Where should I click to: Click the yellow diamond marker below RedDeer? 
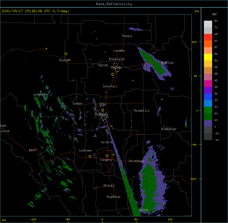[x=112, y=74]
